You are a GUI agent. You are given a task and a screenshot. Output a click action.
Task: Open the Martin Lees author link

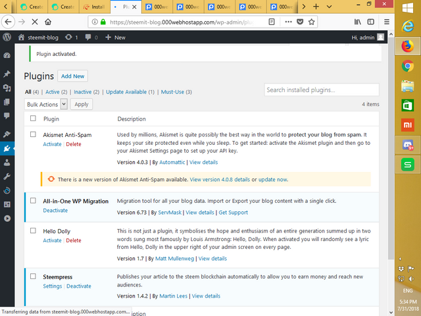coord(173,296)
